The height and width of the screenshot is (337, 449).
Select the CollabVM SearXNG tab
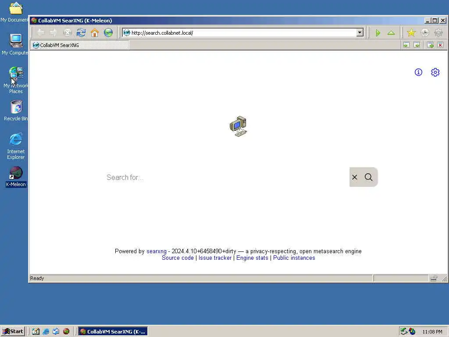pos(80,45)
